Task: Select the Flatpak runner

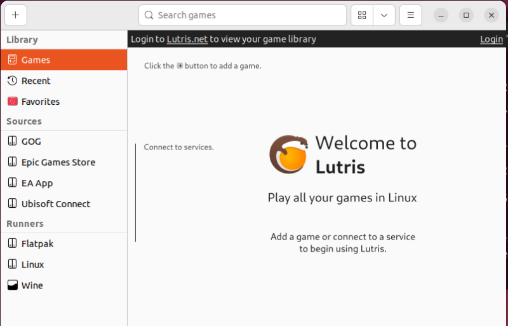Action: (x=64, y=243)
